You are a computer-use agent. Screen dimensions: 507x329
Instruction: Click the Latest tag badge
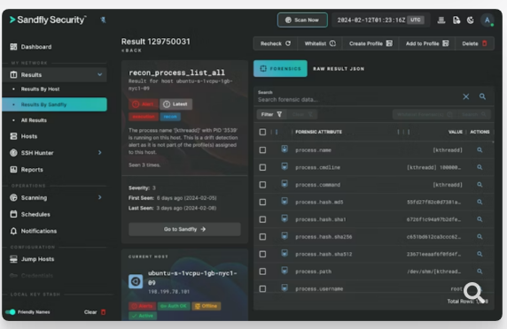[175, 104]
